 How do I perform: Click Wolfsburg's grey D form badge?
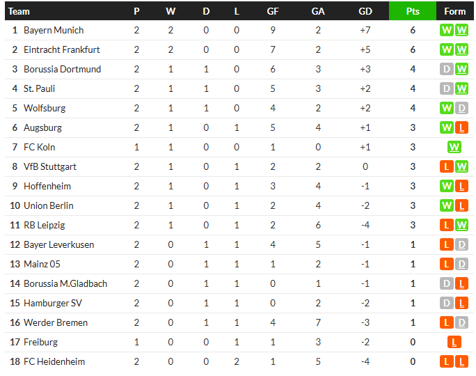click(x=461, y=108)
